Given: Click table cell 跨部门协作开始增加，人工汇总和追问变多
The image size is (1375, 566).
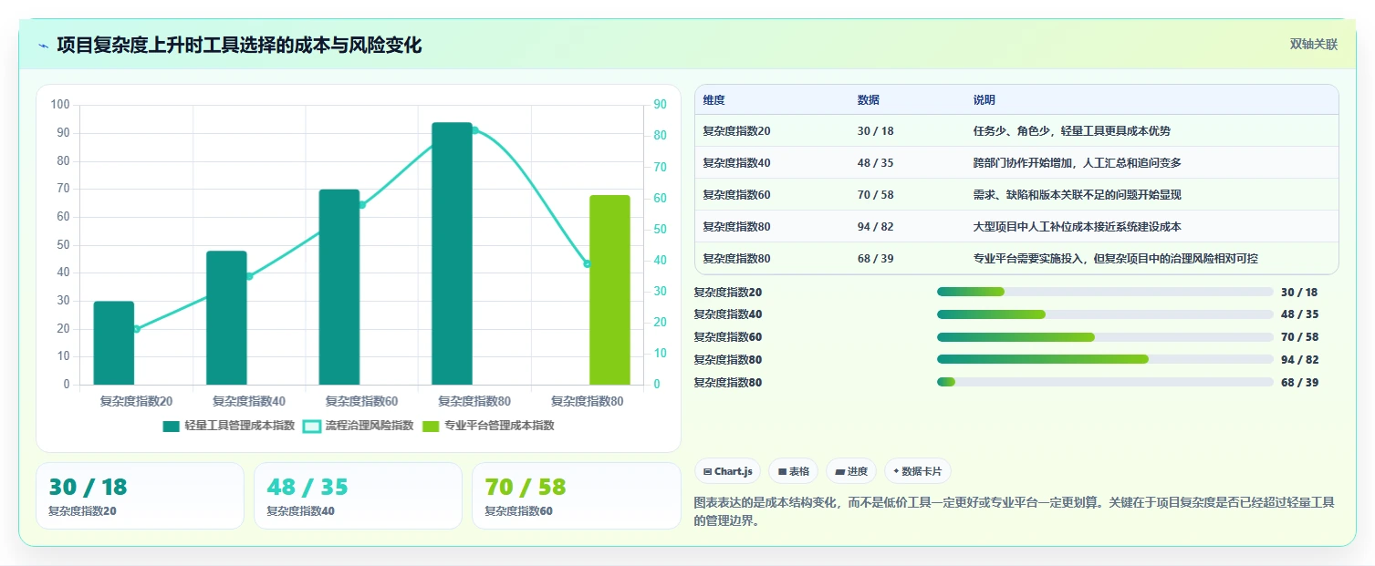Looking at the screenshot, I should click(x=1078, y=163).
